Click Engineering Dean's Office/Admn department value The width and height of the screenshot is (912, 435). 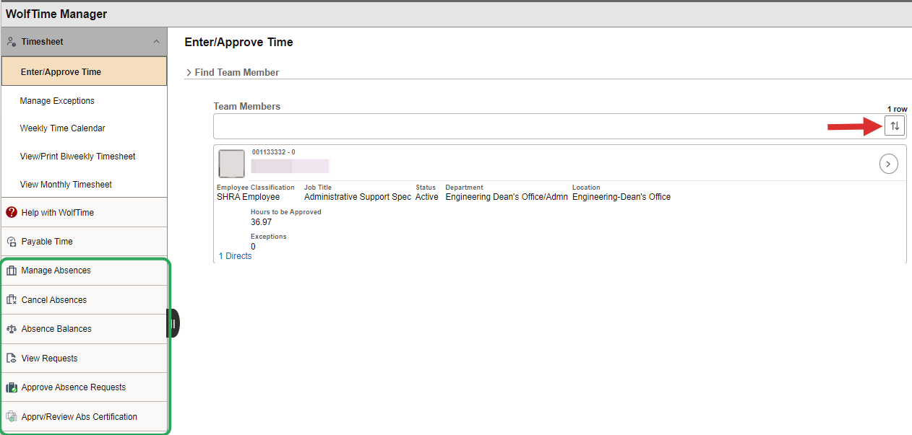pos(507,197)
